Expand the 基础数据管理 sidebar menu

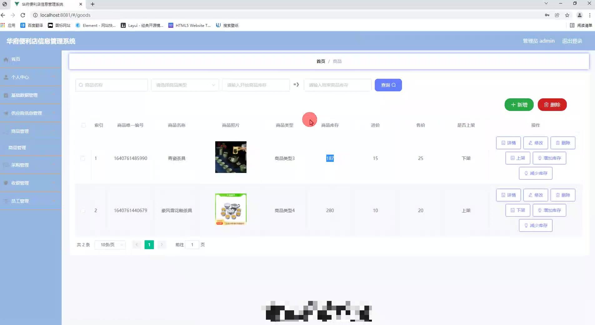[x=31, y=95]
